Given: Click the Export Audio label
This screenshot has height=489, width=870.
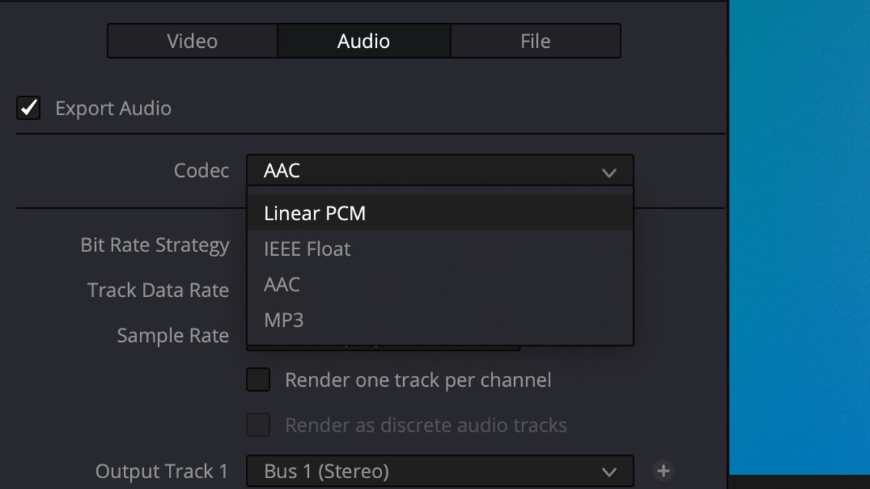Looking at the screenshot, I should click(113, 109).
